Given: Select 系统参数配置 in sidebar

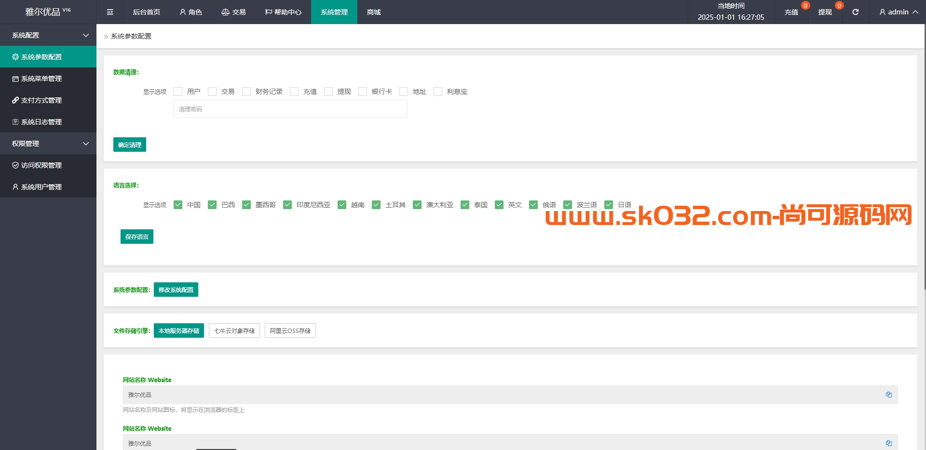Looking at the screenshot, I should point(48,57).
